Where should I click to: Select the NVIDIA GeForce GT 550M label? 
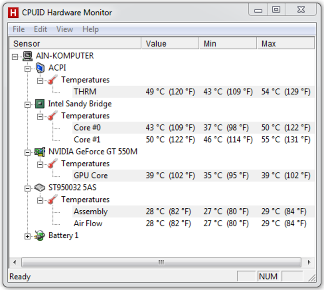[x=93, y=152]
